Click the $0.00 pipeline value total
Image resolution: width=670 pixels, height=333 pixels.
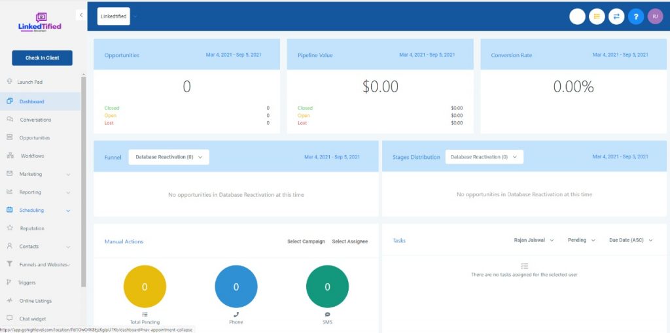(380, 87)
